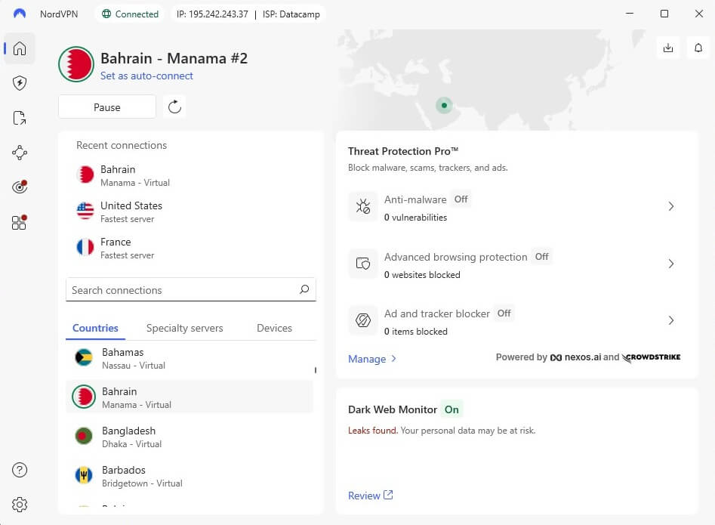This screenshot has height=525, width=715.
Task: Select the Threat Protection shield icon
Action: coord(20,83)
